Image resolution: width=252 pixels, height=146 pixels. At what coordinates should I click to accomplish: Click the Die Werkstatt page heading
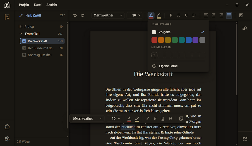coord(153,74)
